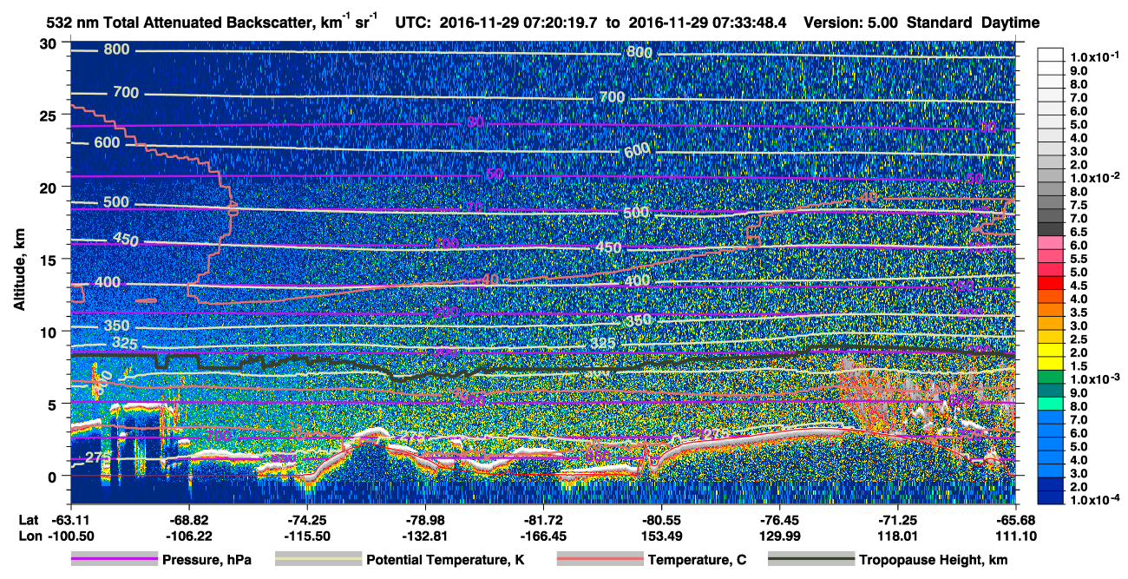Click the Tropopause Height, km legend line swatch

click(x=811, y=560)
